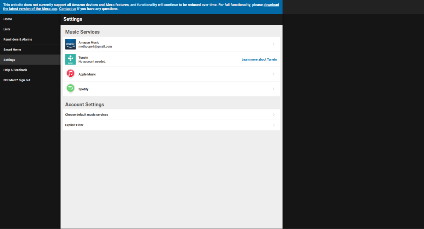Click the Amazon Music logo icon
The image size is (424, 229).
click(71, 44)
